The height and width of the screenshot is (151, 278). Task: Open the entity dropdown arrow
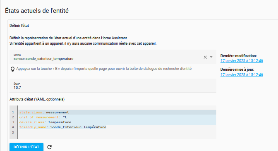pos(211,57)
